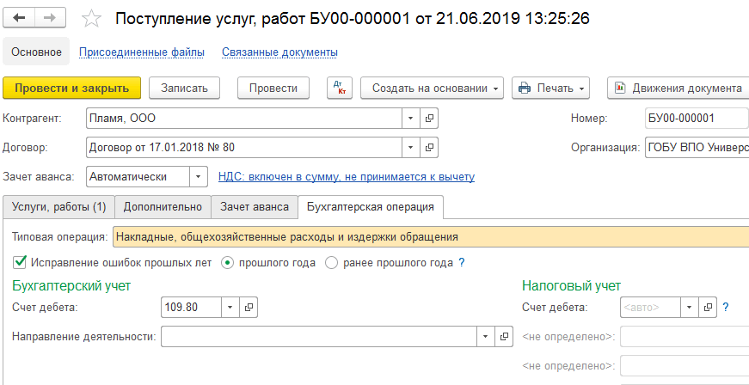Click the forward navigation arrow
The width and height of the screenshot is (749, 385).
[52, 18]
